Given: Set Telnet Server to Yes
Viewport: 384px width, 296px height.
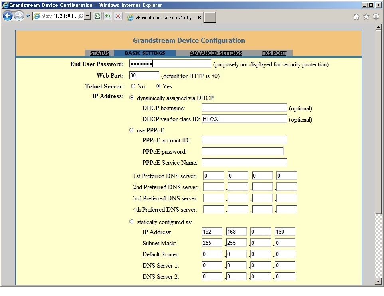Looking at the screenshot, I should click(x=158, y=86).
